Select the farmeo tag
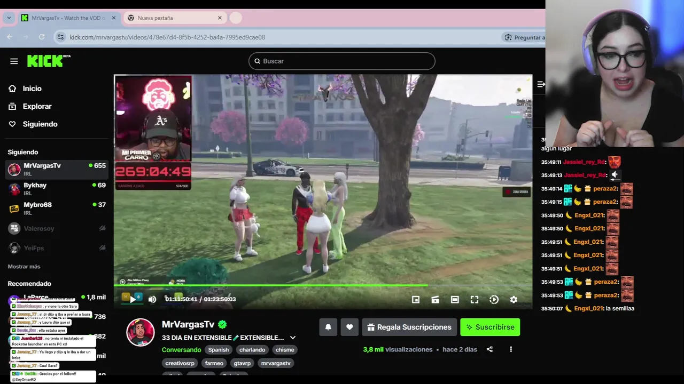 coord(214,363)
